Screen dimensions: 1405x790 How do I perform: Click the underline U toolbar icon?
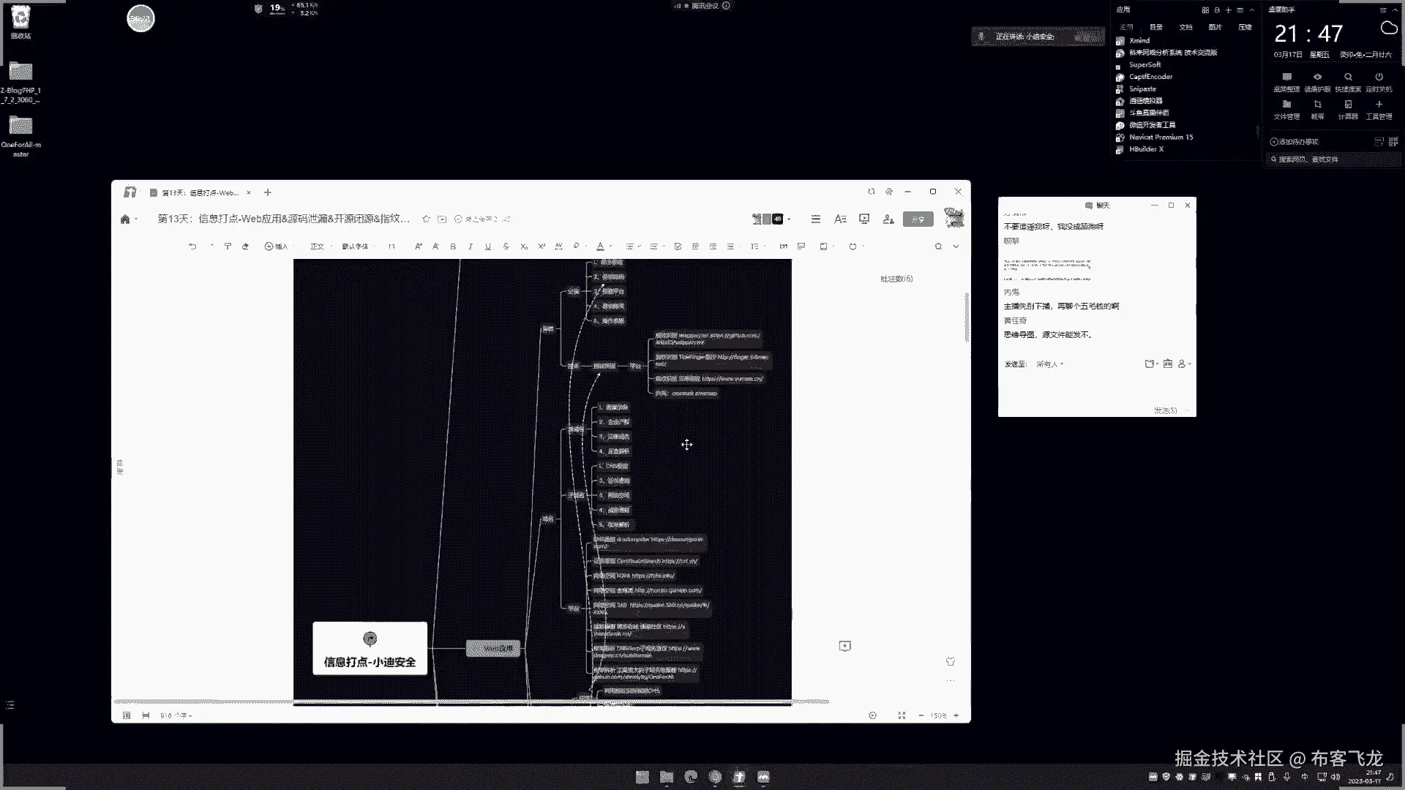click(488, 247)
